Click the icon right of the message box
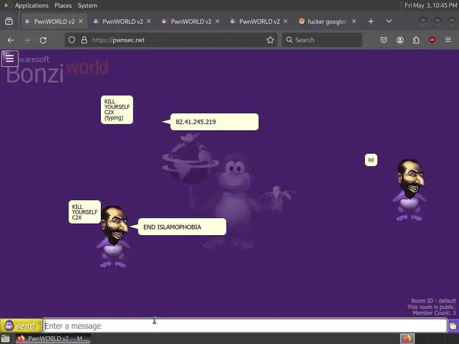This screenshot has height=344, width=459. coord(453,326)
